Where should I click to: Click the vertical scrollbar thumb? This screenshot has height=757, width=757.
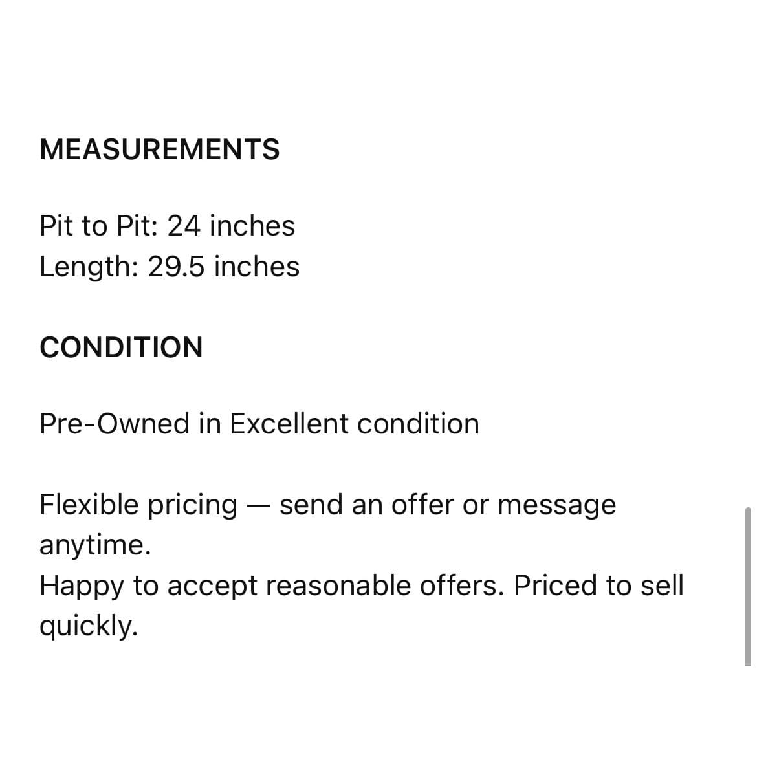[748, 587]
